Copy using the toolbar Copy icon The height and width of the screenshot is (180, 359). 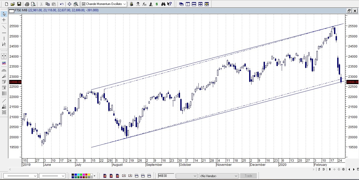pyautogui.click(x=48, y=4)
